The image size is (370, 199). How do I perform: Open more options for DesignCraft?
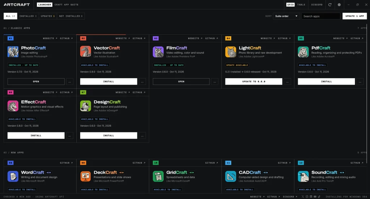(x=142, y=136)
